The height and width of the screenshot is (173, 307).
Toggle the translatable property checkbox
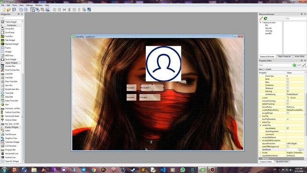(x=288, y=128)
